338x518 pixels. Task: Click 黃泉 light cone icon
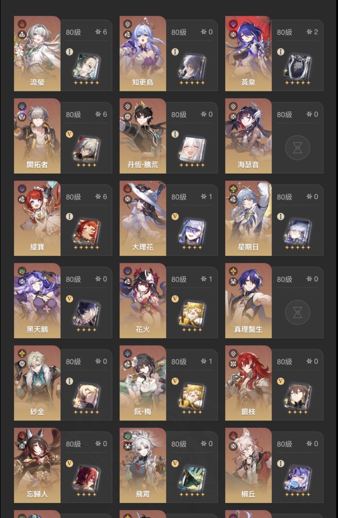298,67
